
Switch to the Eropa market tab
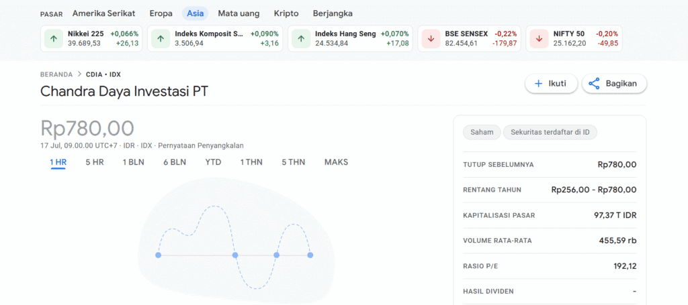[x=161, y=13]
